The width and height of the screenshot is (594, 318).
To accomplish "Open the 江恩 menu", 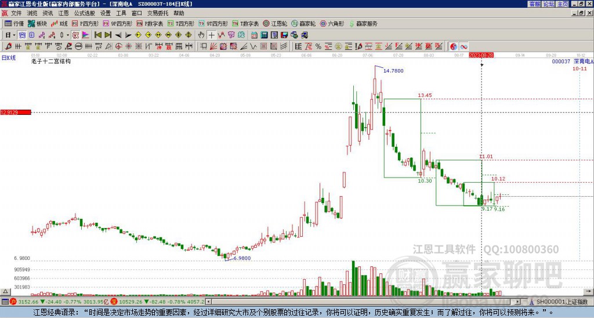I will (x=64, y=13).
